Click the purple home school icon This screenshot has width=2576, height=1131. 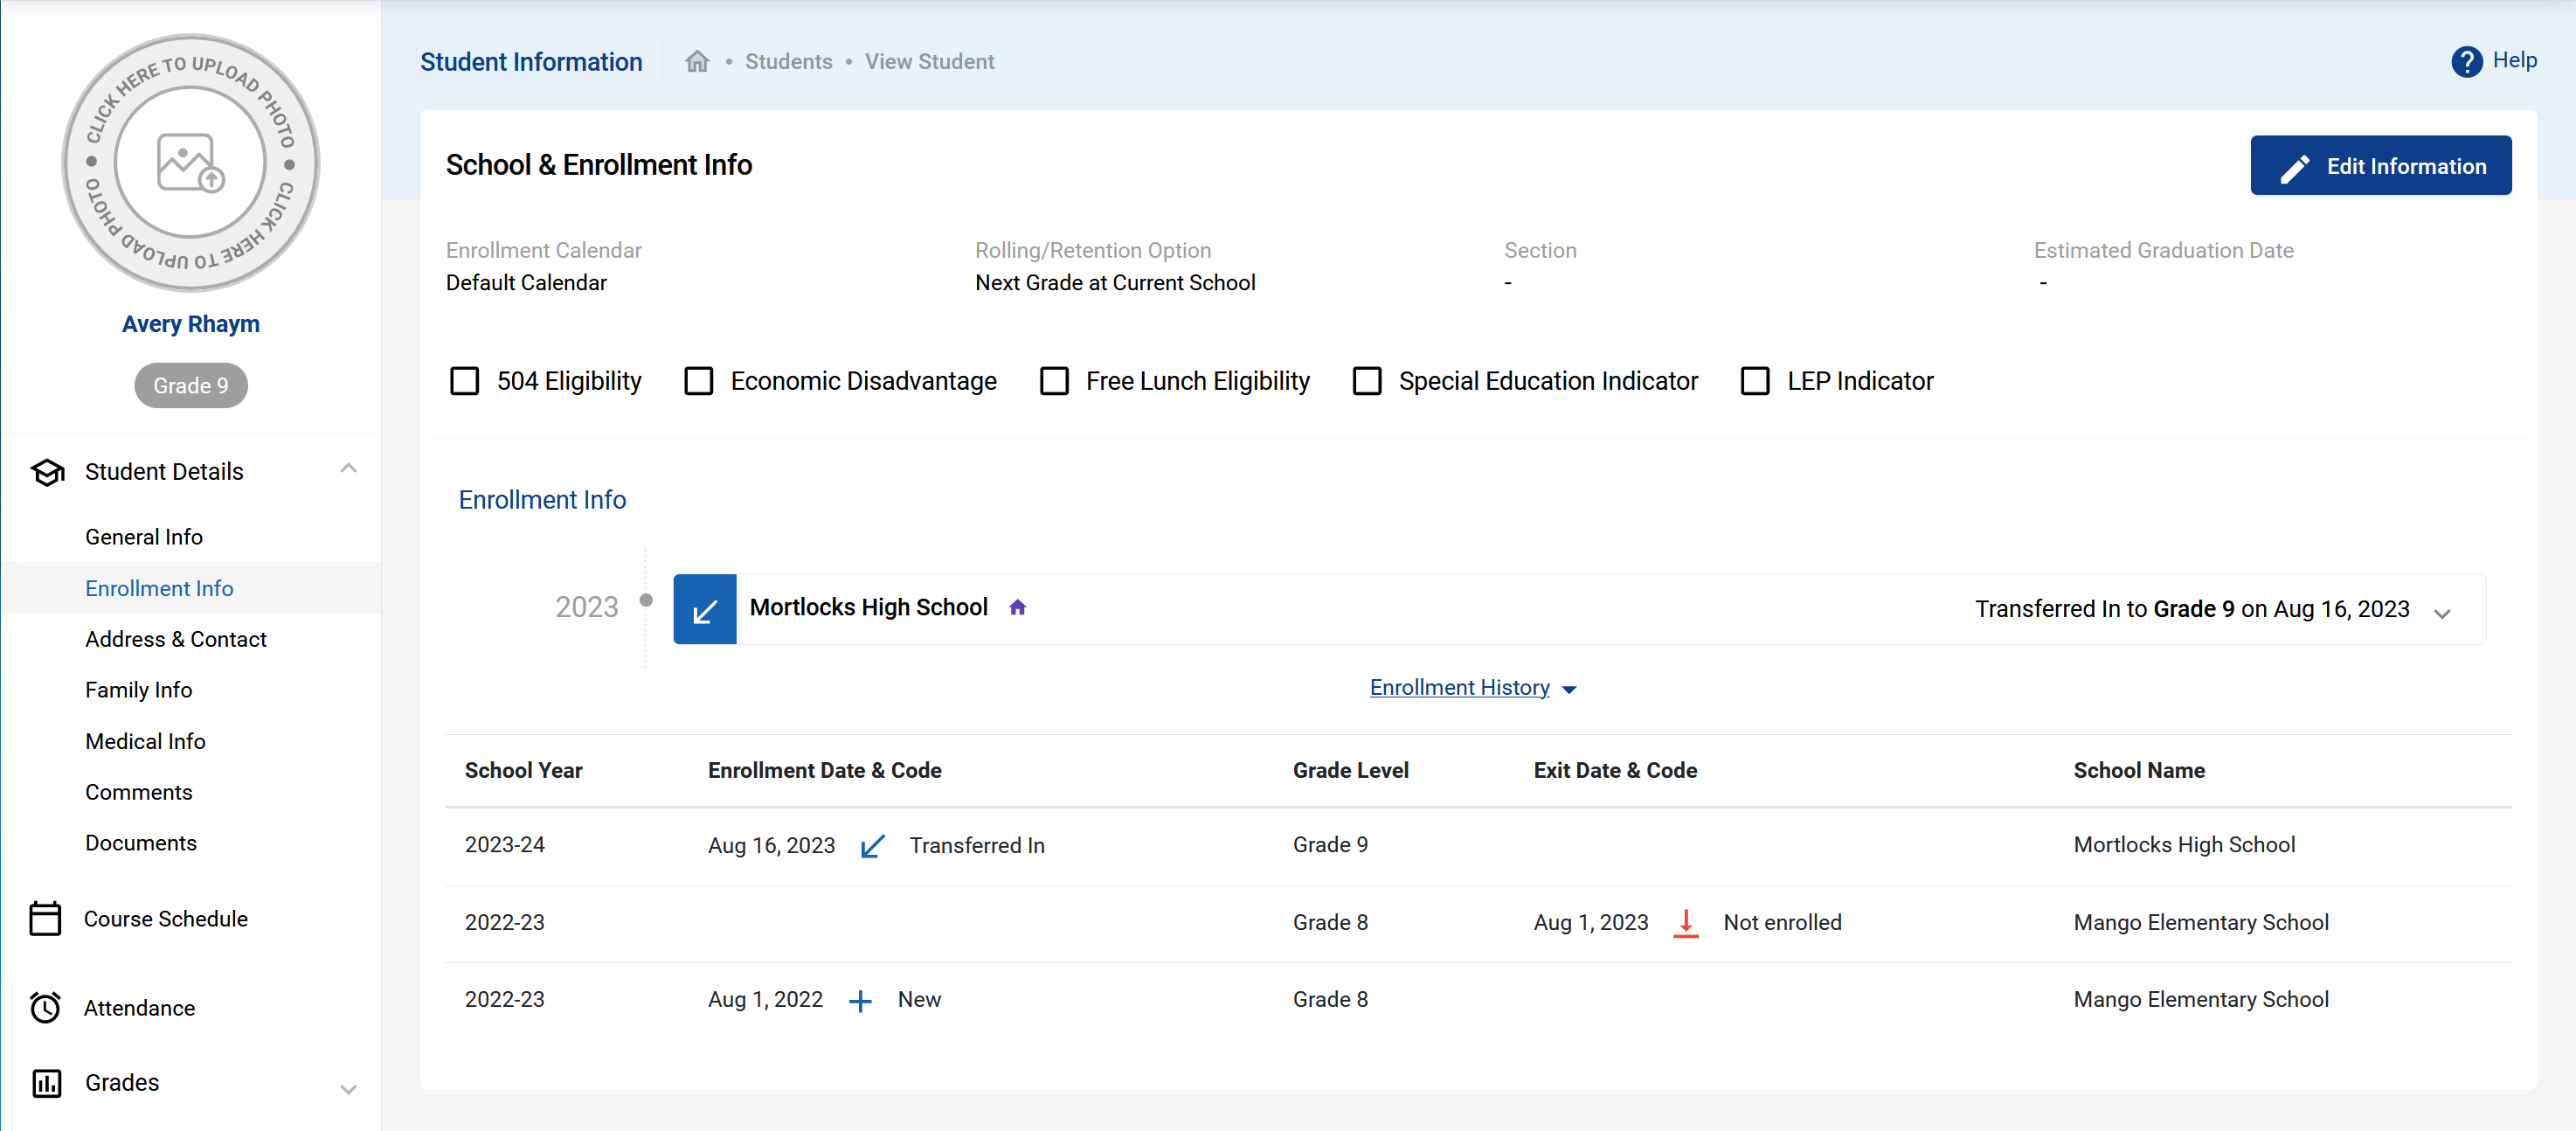pos(1017,608)
